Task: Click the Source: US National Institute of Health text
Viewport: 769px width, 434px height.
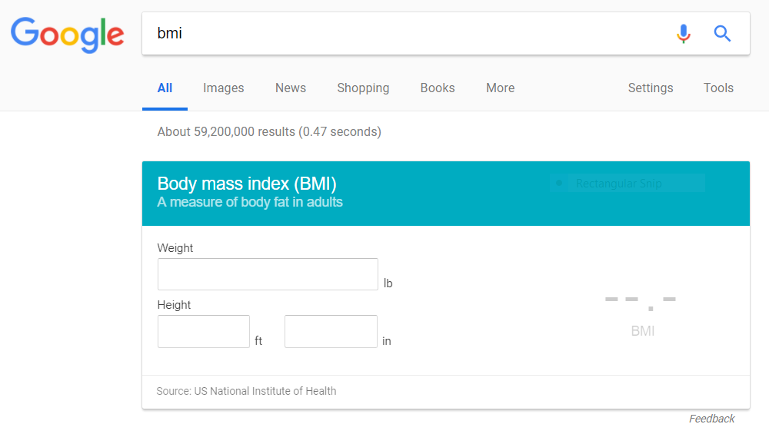Action: point(246,391)
